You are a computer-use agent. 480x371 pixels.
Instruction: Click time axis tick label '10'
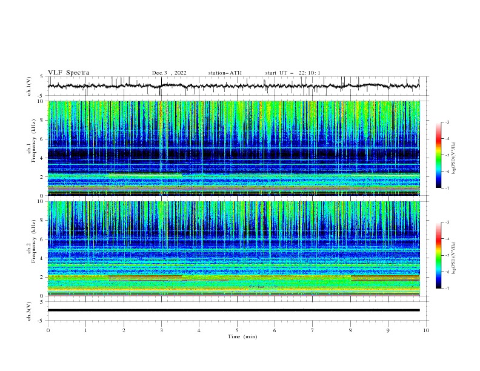[426, 330]
